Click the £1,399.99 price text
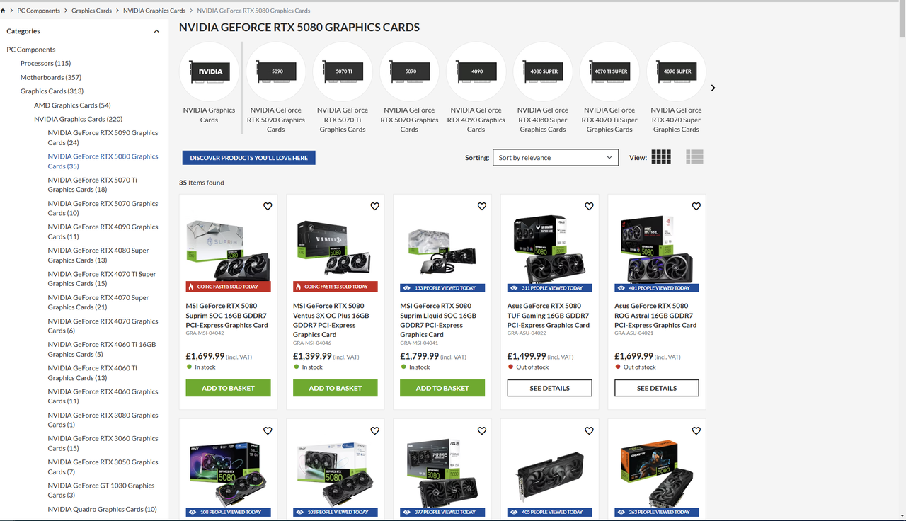This screenshot has width=906, height=521. pyautogui.click(x=312, y=356)
